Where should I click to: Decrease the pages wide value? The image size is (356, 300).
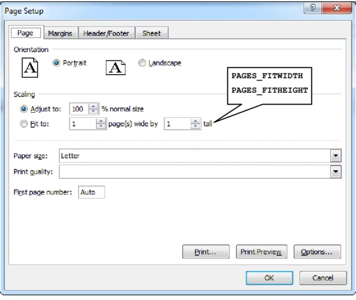tap(101, 126)
